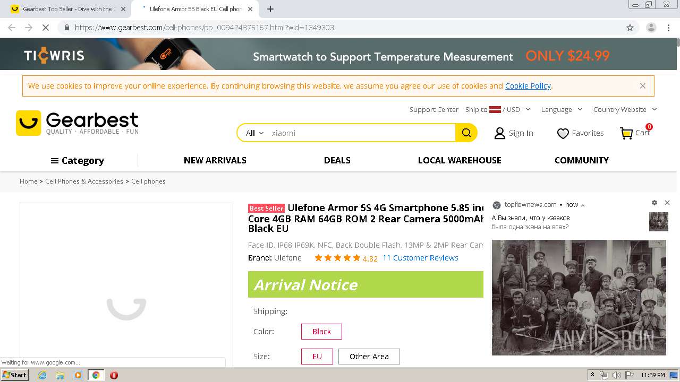Open Support Center link
This screenshot has width=680, height=382.
click(x=433, y=109)
